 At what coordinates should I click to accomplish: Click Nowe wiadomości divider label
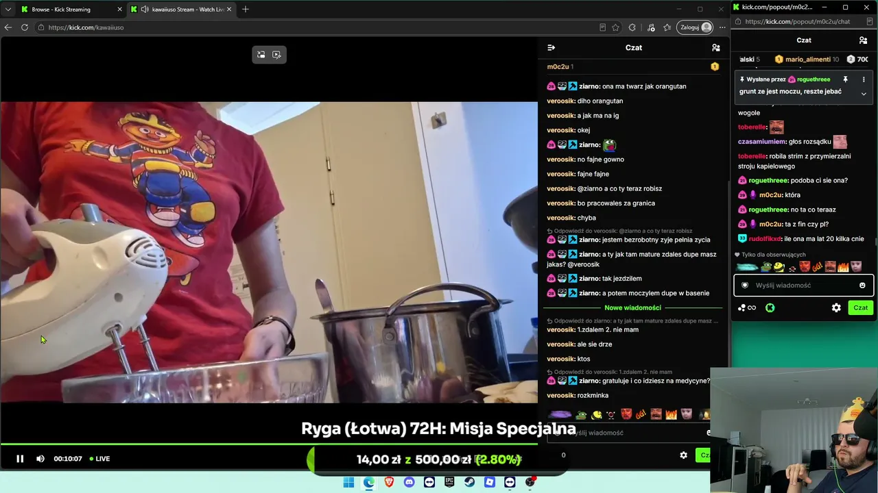(632, 308)
